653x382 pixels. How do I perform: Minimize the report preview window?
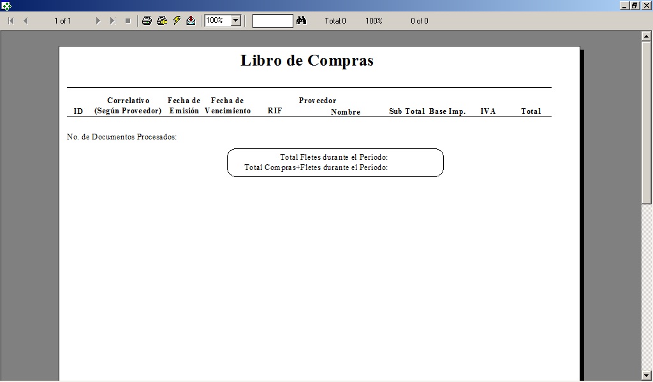624,5
